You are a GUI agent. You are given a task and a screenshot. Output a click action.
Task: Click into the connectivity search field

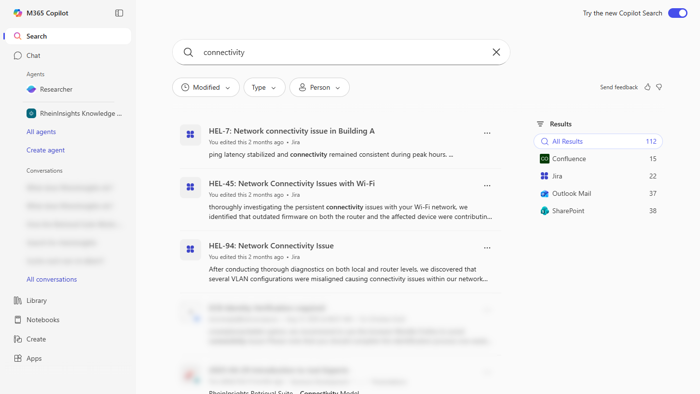(338, 52)
